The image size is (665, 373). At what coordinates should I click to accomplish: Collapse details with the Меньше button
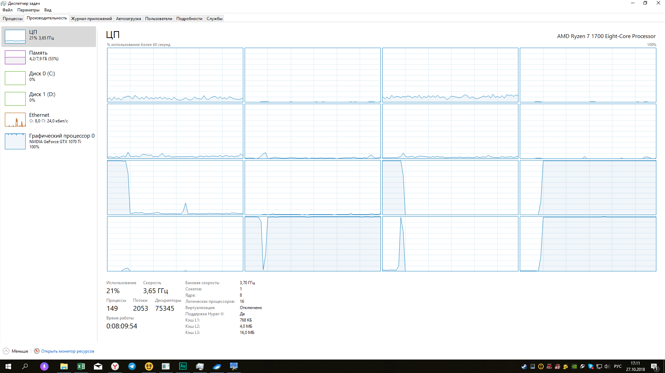[x=16, y=351]
